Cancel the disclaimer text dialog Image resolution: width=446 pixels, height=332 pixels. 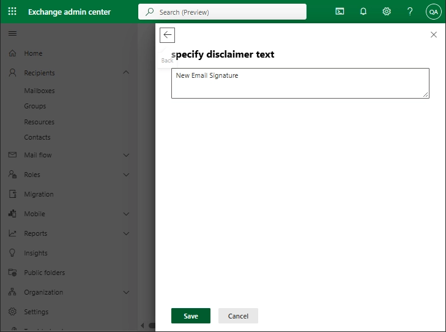tap(238, 316)
